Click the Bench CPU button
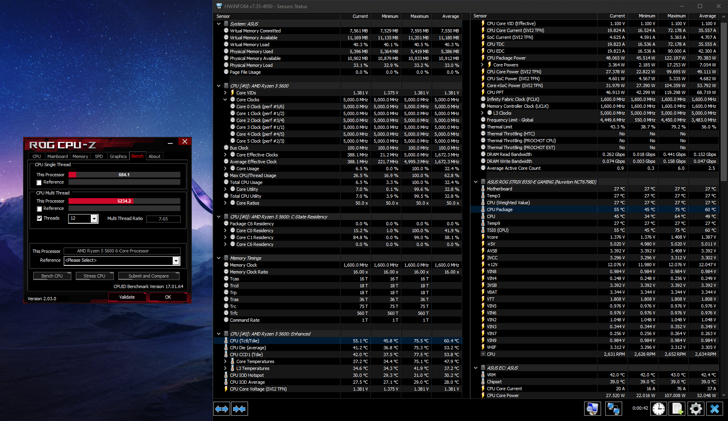This screenshot has height=421, width=728. coord(52,276)
